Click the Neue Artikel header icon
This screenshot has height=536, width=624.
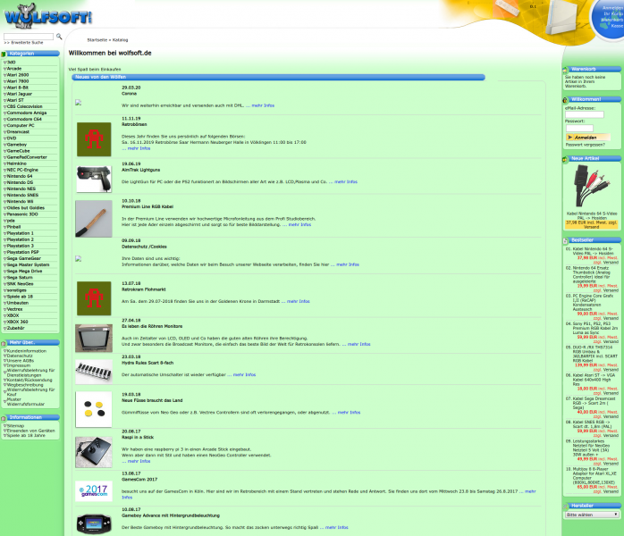pos(565,159)
